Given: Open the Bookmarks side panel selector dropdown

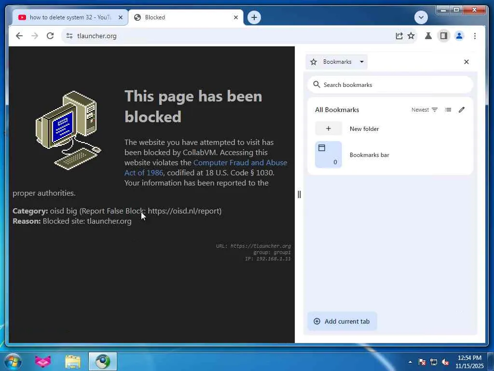Looking at the screenshot, I should pos(336,62).
